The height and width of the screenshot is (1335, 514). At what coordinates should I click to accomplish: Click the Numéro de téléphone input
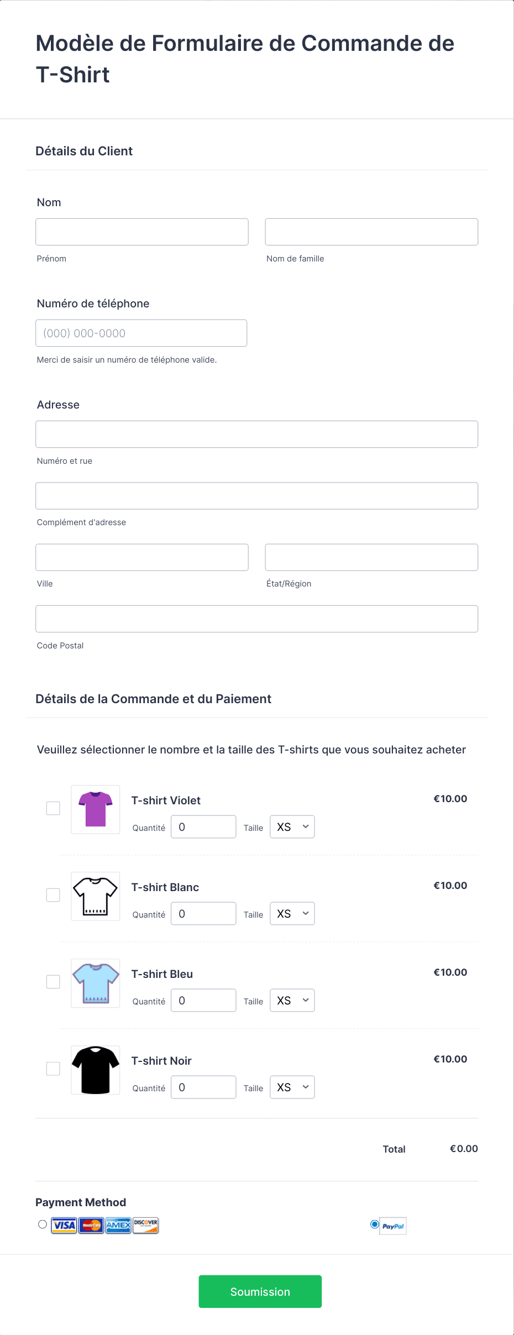pos(141,333)
